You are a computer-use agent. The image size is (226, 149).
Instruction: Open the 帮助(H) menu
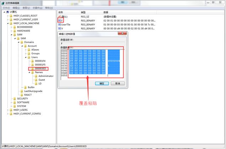pos(49,8)
